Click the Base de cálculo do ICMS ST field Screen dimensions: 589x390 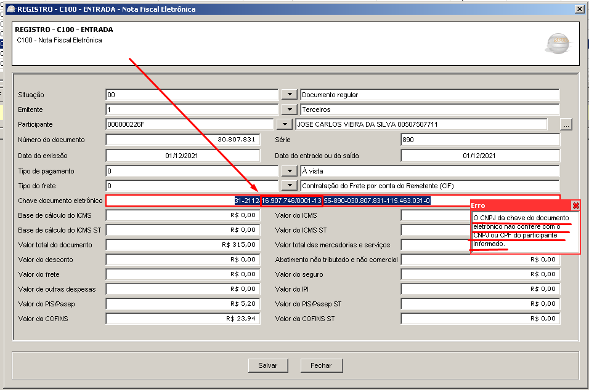point(182,230)
